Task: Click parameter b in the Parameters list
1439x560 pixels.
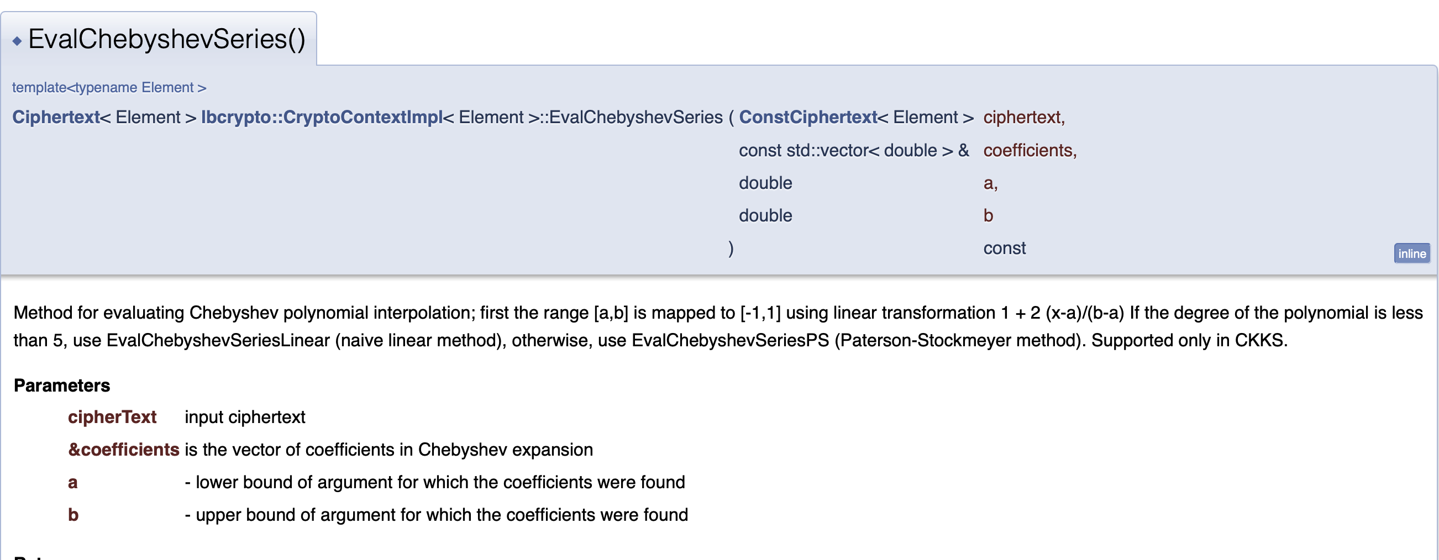Action: [x=73, y=515]
